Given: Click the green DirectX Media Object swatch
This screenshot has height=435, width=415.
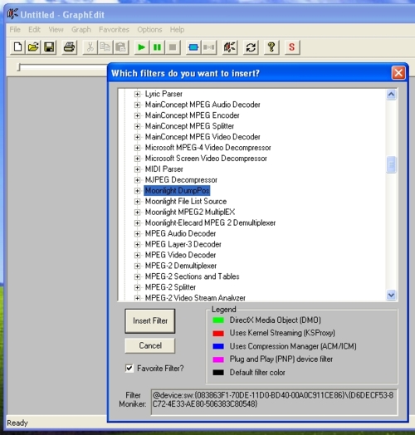Looking at the screenshot, I should click(218, 320).
